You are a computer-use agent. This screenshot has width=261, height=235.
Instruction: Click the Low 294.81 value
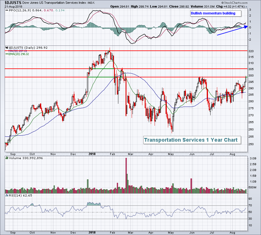[159, 6]
